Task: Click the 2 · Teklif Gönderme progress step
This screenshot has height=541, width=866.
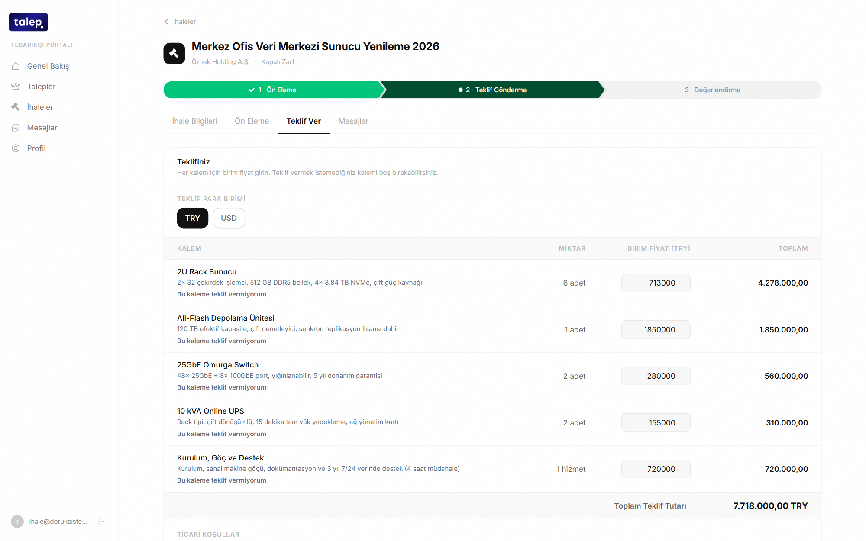Action: point(492,90)
